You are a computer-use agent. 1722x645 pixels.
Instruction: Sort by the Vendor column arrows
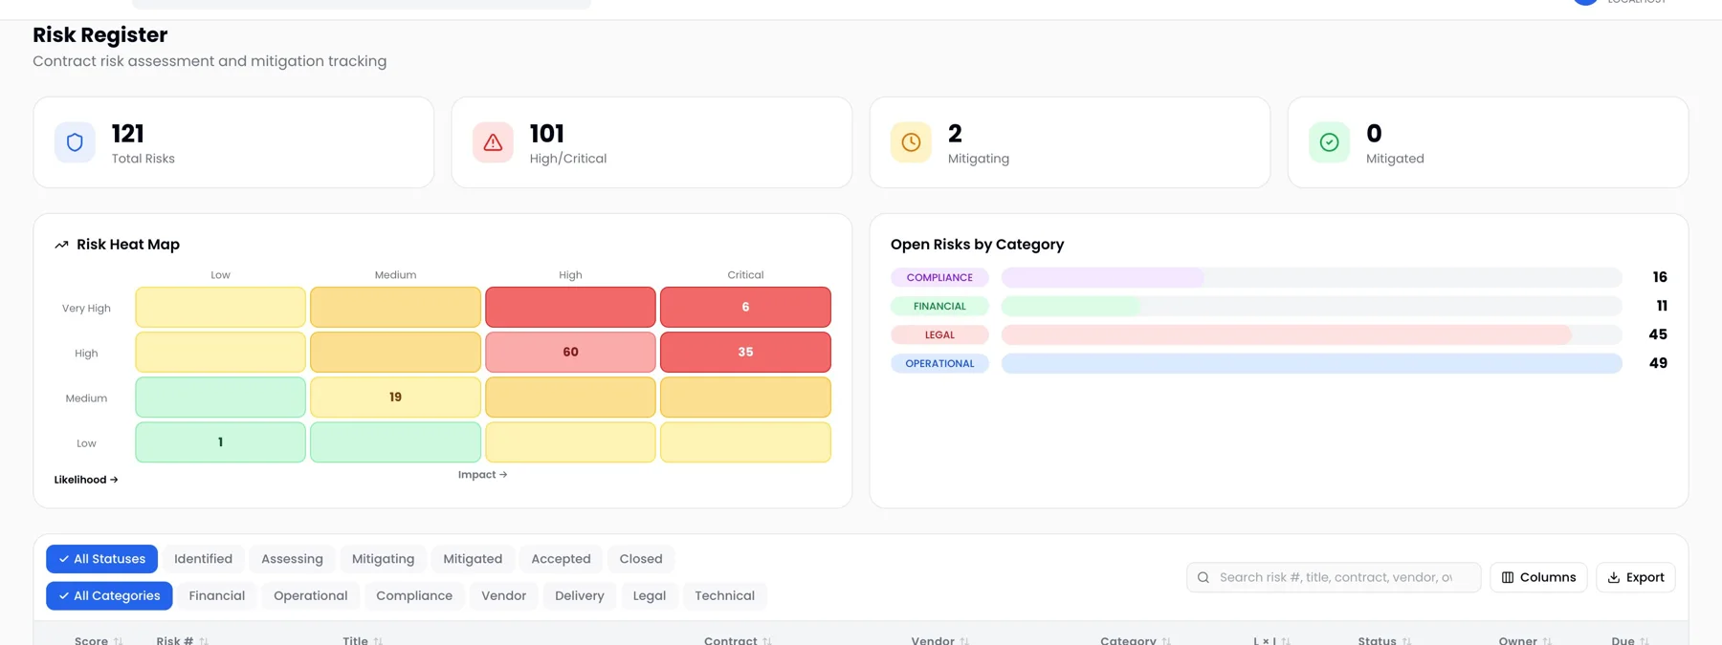tap(964, 640)
